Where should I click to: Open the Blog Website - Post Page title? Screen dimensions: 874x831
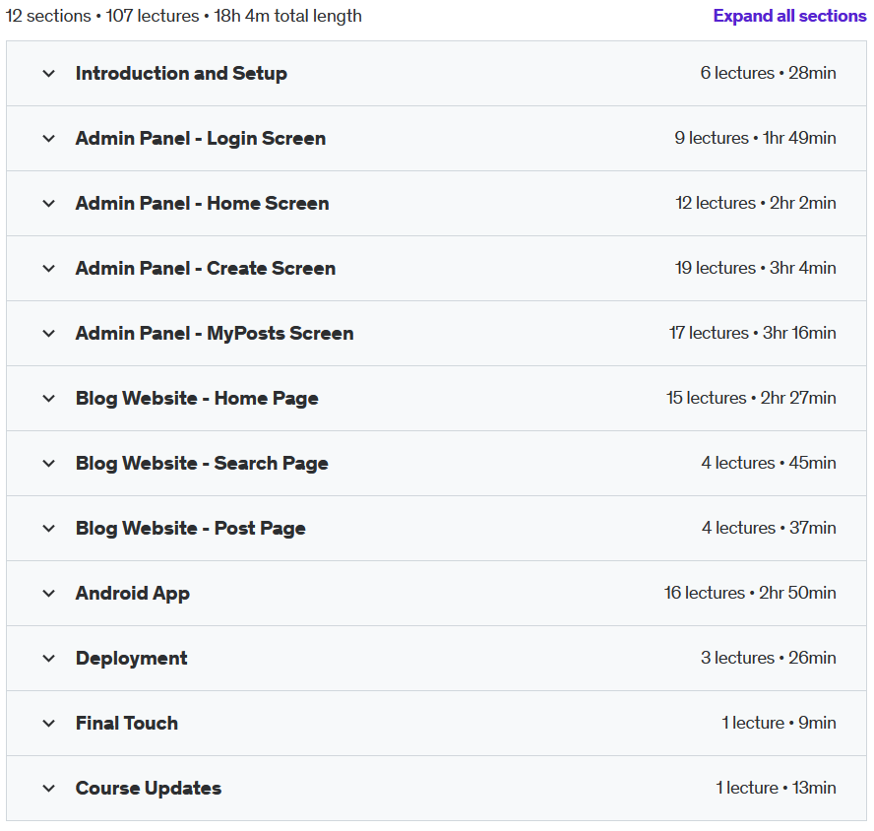[191, 528]
